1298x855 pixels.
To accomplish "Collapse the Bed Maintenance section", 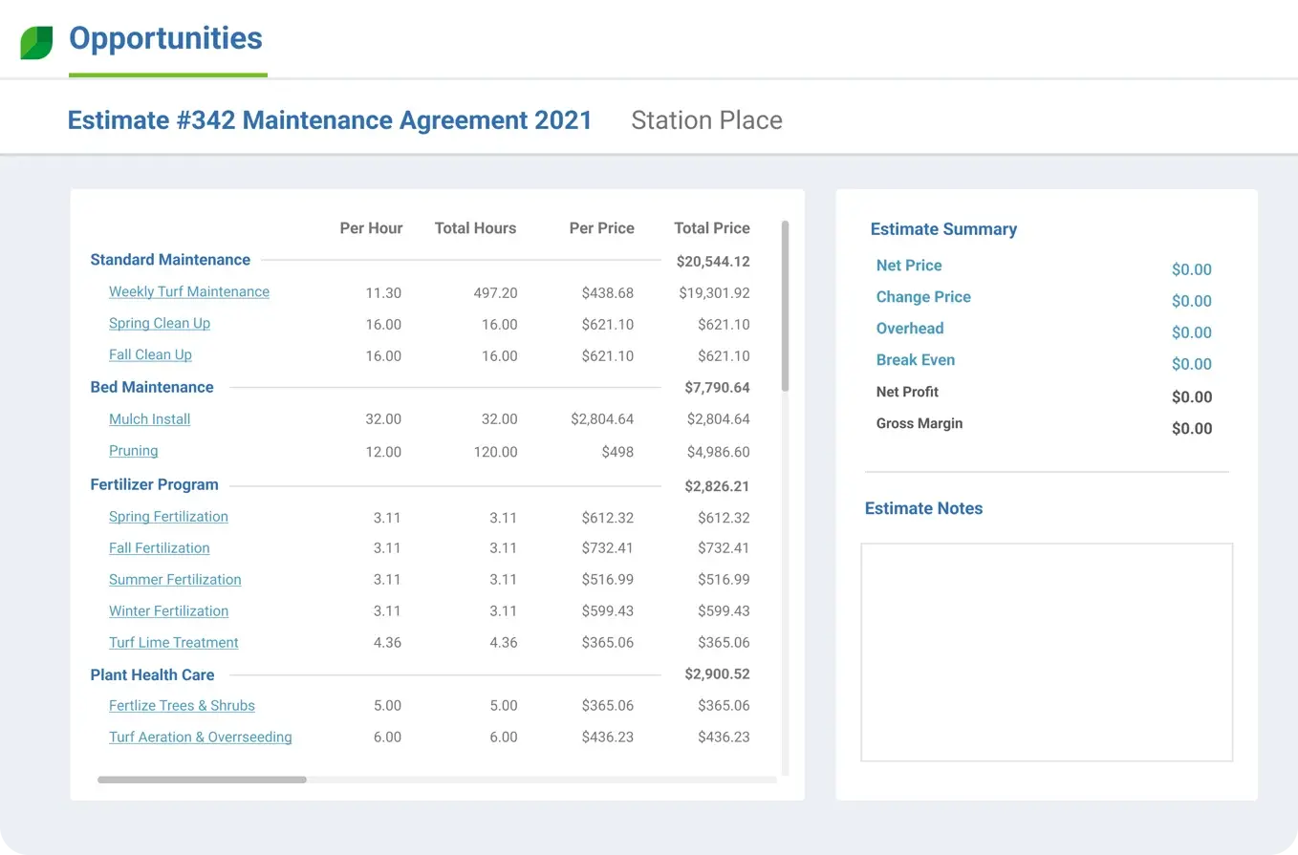I will (x=151, y=387).
